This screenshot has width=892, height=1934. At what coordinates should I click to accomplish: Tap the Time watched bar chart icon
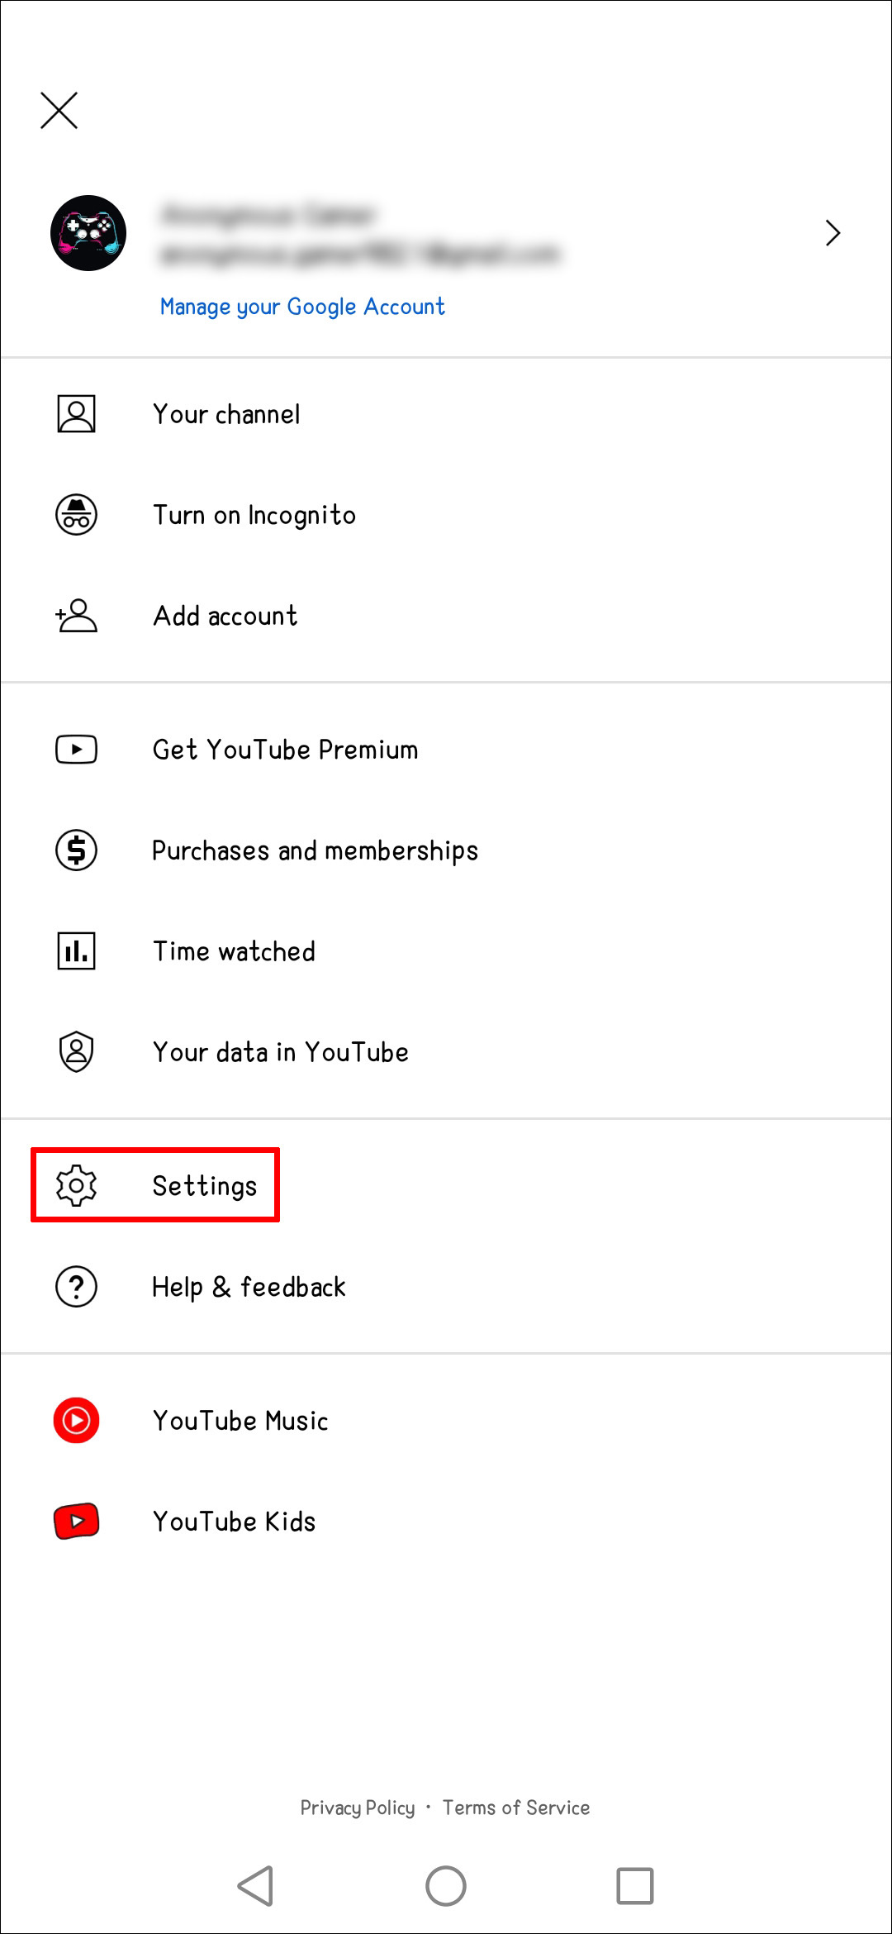pos(76,951)
